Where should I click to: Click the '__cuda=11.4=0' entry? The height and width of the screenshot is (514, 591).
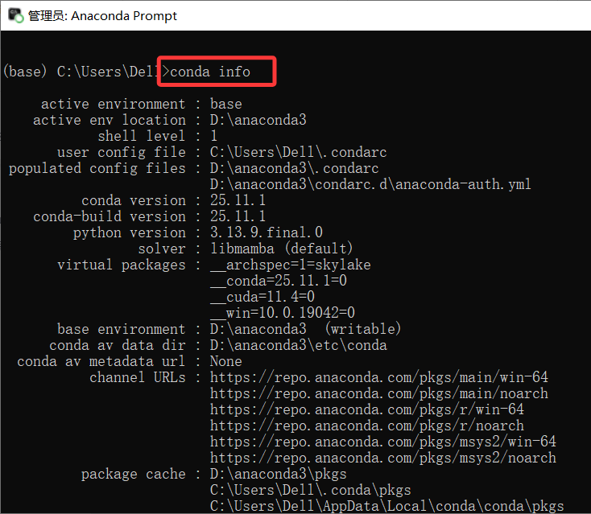tap(262, 297)
